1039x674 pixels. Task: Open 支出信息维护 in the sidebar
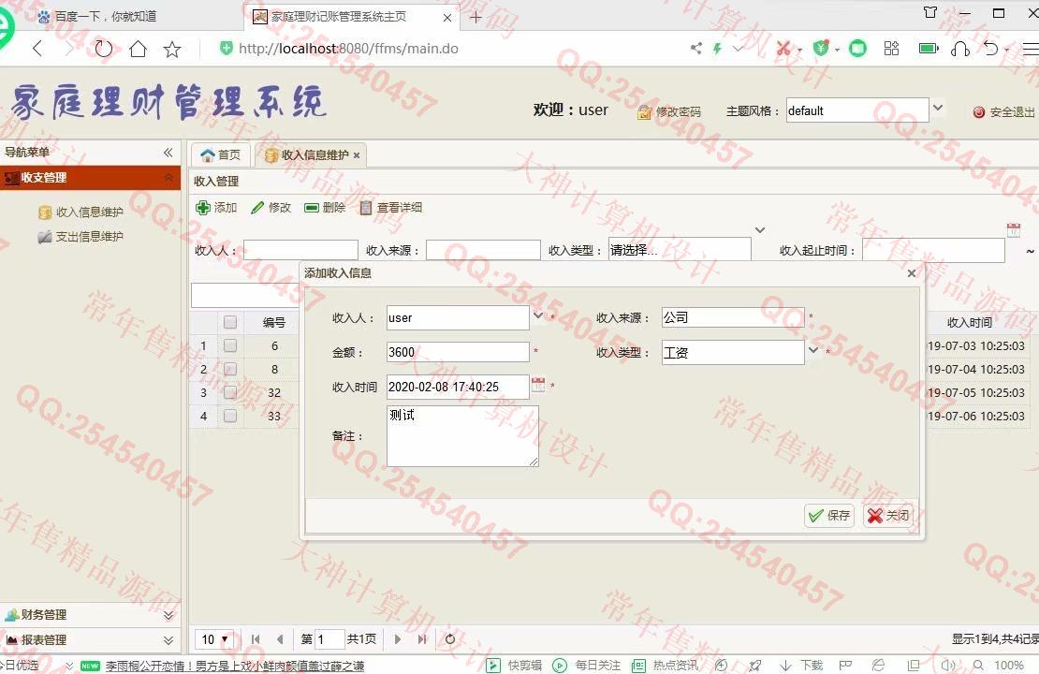click(x=80, y=237)
